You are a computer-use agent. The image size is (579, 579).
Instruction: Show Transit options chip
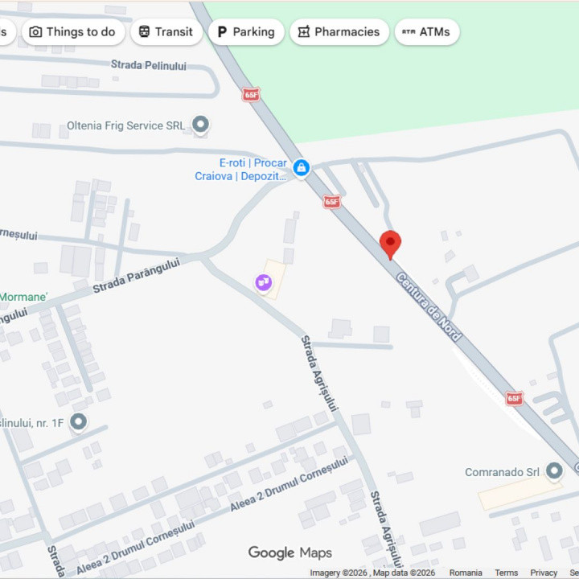tap(166, 32)
